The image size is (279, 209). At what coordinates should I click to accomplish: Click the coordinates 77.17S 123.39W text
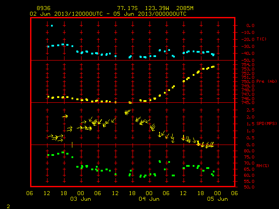pos(143,8)
